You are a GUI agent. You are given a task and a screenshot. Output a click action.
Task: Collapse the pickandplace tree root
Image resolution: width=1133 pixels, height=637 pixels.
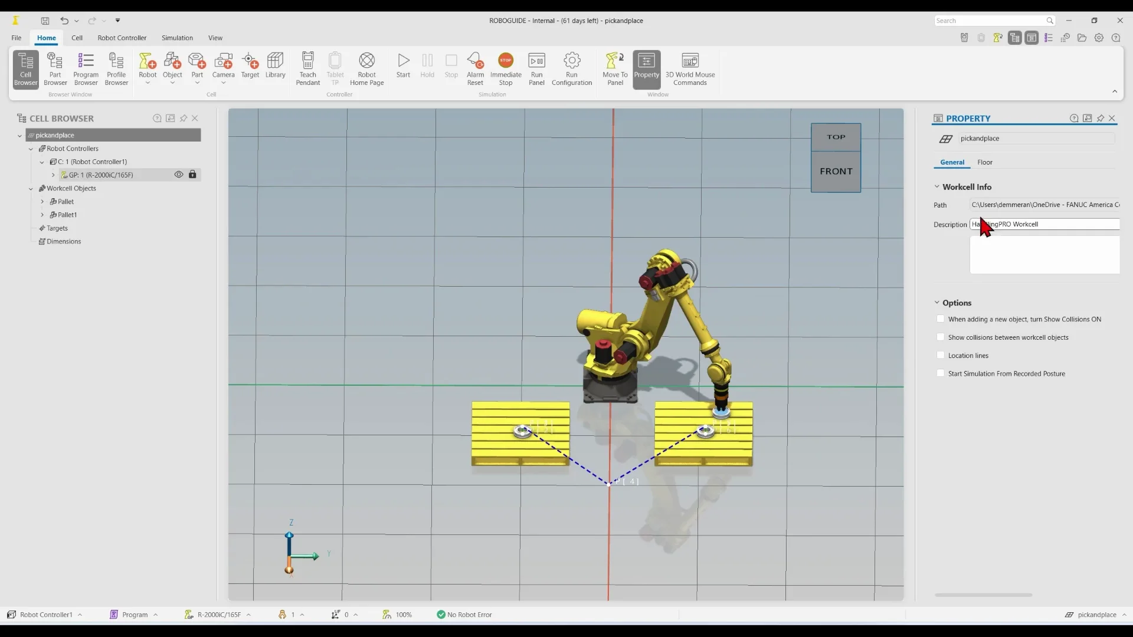click(x=19, y=136)
